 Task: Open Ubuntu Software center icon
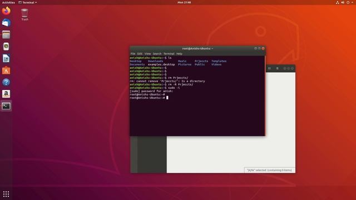[6, 71]
